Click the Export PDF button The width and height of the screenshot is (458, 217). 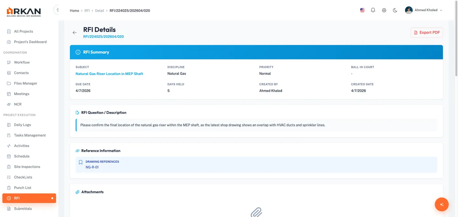[427, 32]
